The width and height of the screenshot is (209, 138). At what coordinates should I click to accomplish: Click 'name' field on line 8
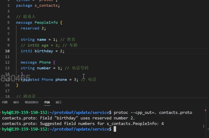pyautogui.click(x=41, y=40)
